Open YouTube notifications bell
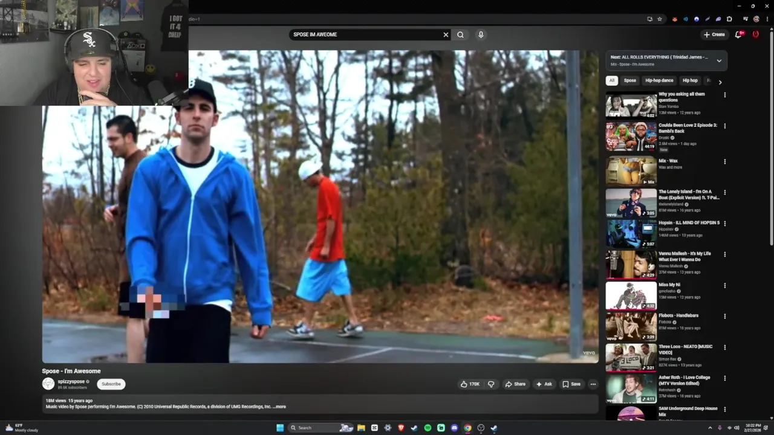The image size is (774, 435). pyautogui.click(x=738, y=34)
